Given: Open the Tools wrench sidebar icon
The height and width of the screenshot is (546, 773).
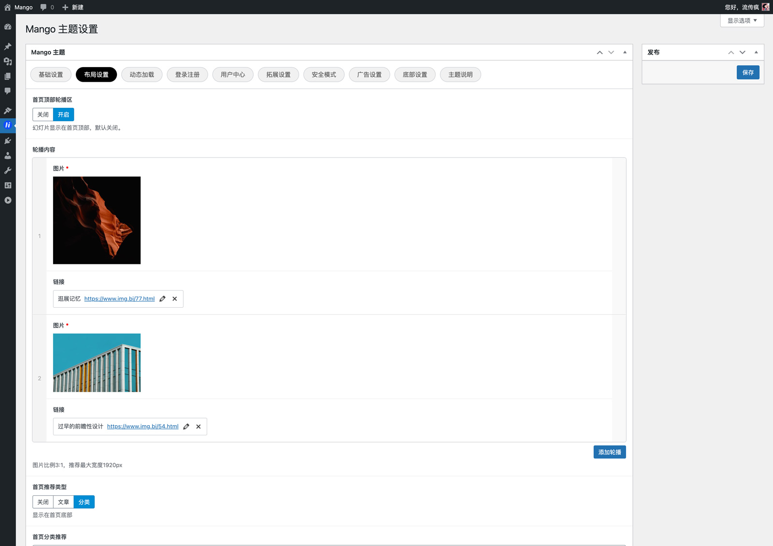Looking at the screenshot, I should click(8, 171).
